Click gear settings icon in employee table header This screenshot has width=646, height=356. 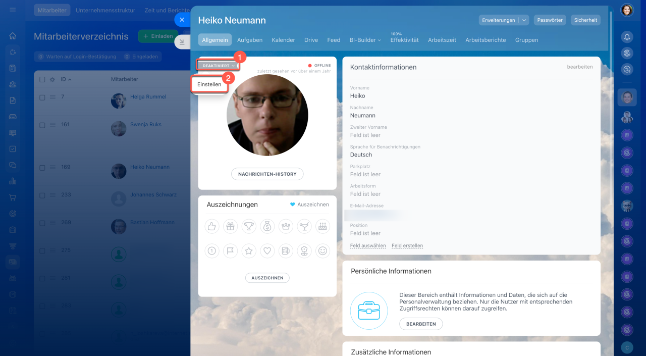52,79
